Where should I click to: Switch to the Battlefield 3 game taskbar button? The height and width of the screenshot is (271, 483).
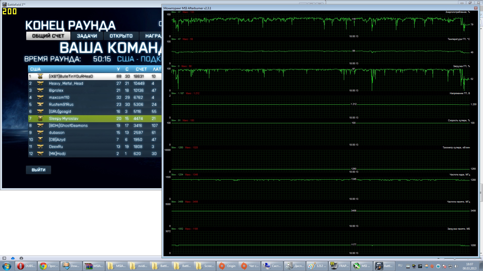coord(384,266)
